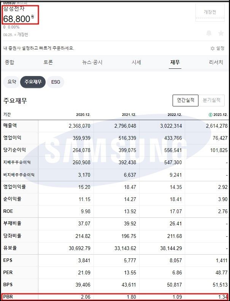Image resolution: width=230 pixels, height=301 pixels.
Task: Select the 주요재무 pill
Action: [x=33, y=82]
